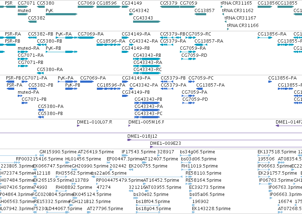Select tRNA:CR31167 label
The width and height of the screenshot is (302, 214).
pyautogui.click(x=240, y=18)
